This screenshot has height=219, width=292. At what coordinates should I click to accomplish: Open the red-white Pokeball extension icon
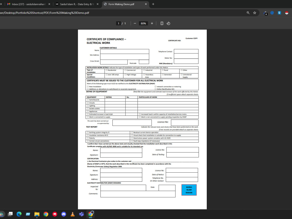[287, 13]
